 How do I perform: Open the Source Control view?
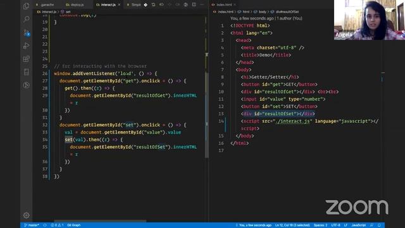pyautogui.click(x=27, y=33)
